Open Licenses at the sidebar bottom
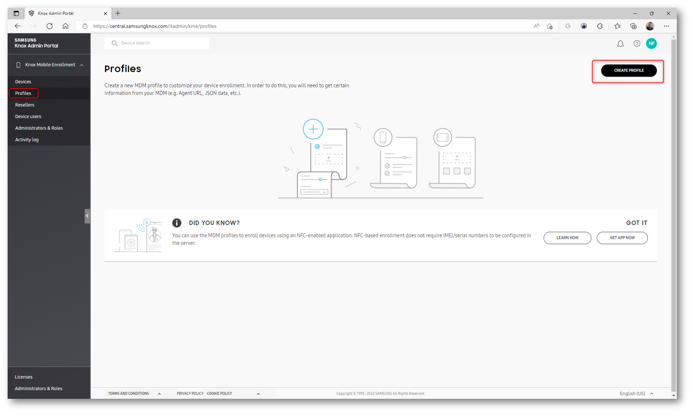 (24, 377)
